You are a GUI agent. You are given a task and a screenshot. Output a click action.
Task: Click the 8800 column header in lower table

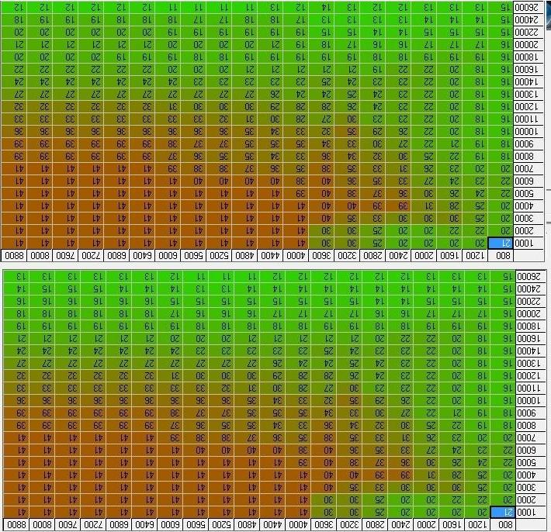click(16, 525)
